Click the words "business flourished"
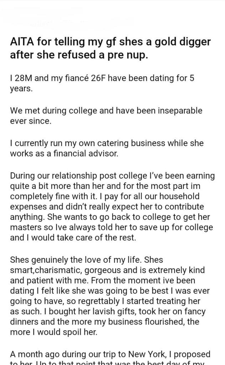The width and height of the screenshot is (225, 365). (136, 321)
